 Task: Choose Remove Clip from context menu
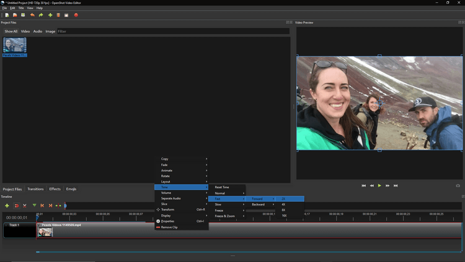point(170,227)
